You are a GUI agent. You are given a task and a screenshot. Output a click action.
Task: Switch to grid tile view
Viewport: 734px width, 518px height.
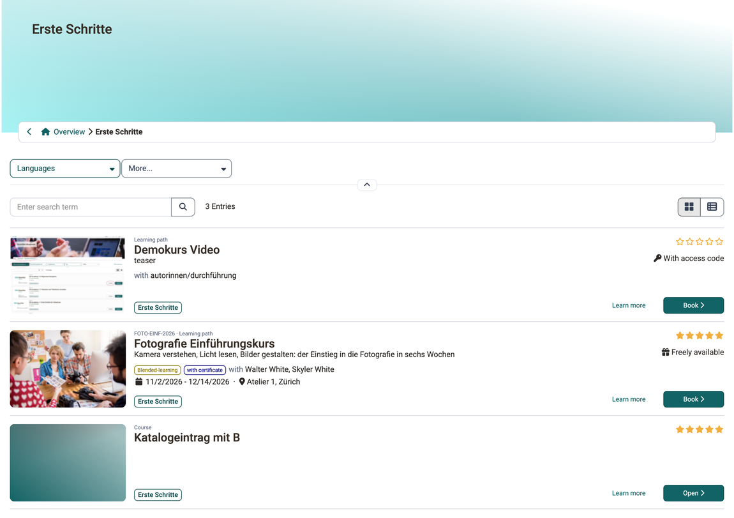(689, 207)
